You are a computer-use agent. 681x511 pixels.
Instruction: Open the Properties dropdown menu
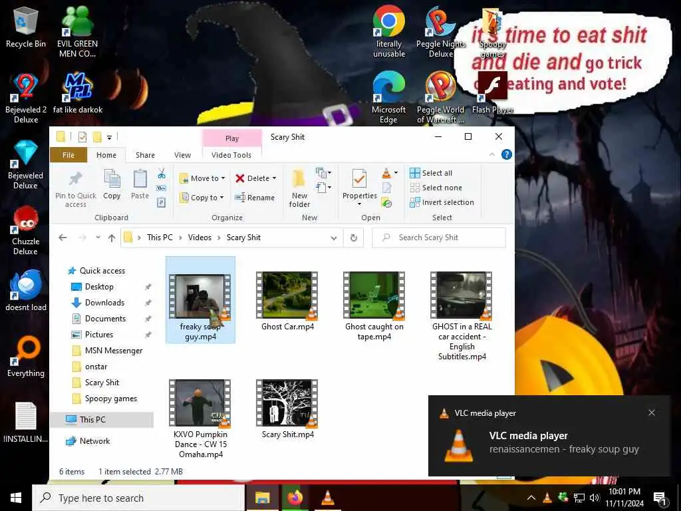point(359,204)
